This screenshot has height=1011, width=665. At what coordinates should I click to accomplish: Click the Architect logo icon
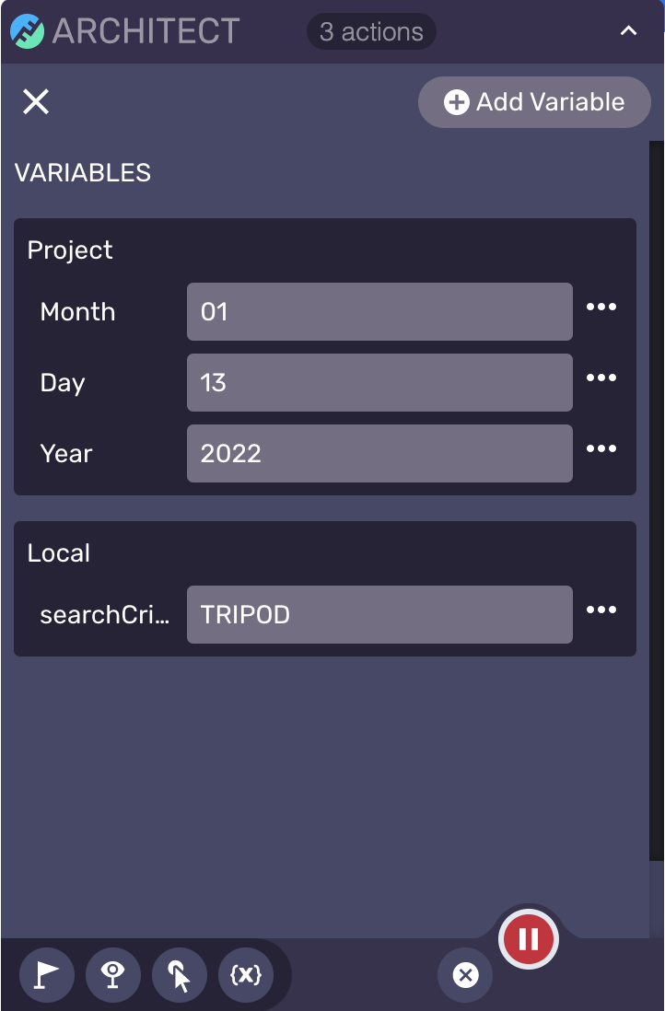tap(28, 31)
